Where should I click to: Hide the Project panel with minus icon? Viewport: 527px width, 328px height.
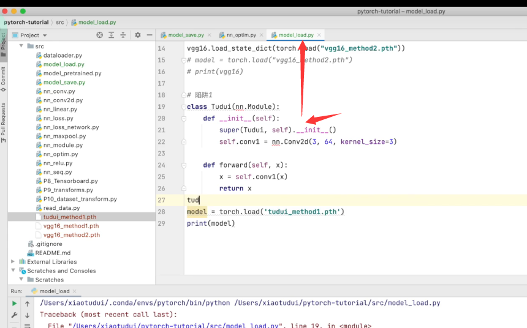[150, 35]
